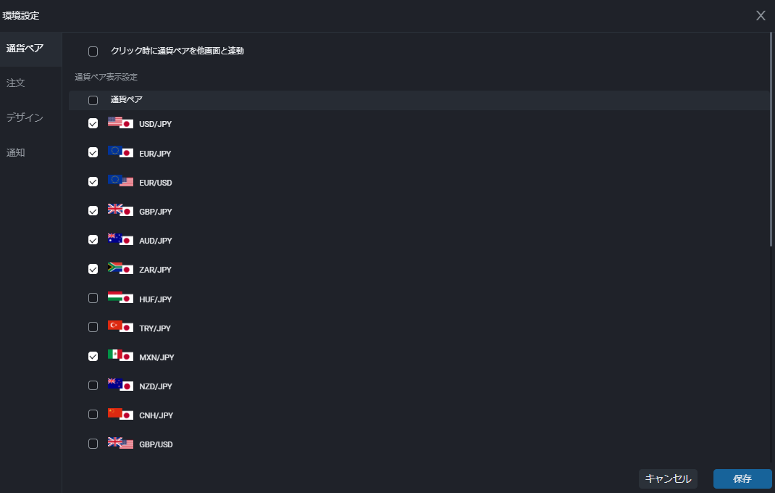The height and width of the screenshot is (493, 775).
Task: Switch to the 通知 settings tab
Action: (x=15, y=152)
